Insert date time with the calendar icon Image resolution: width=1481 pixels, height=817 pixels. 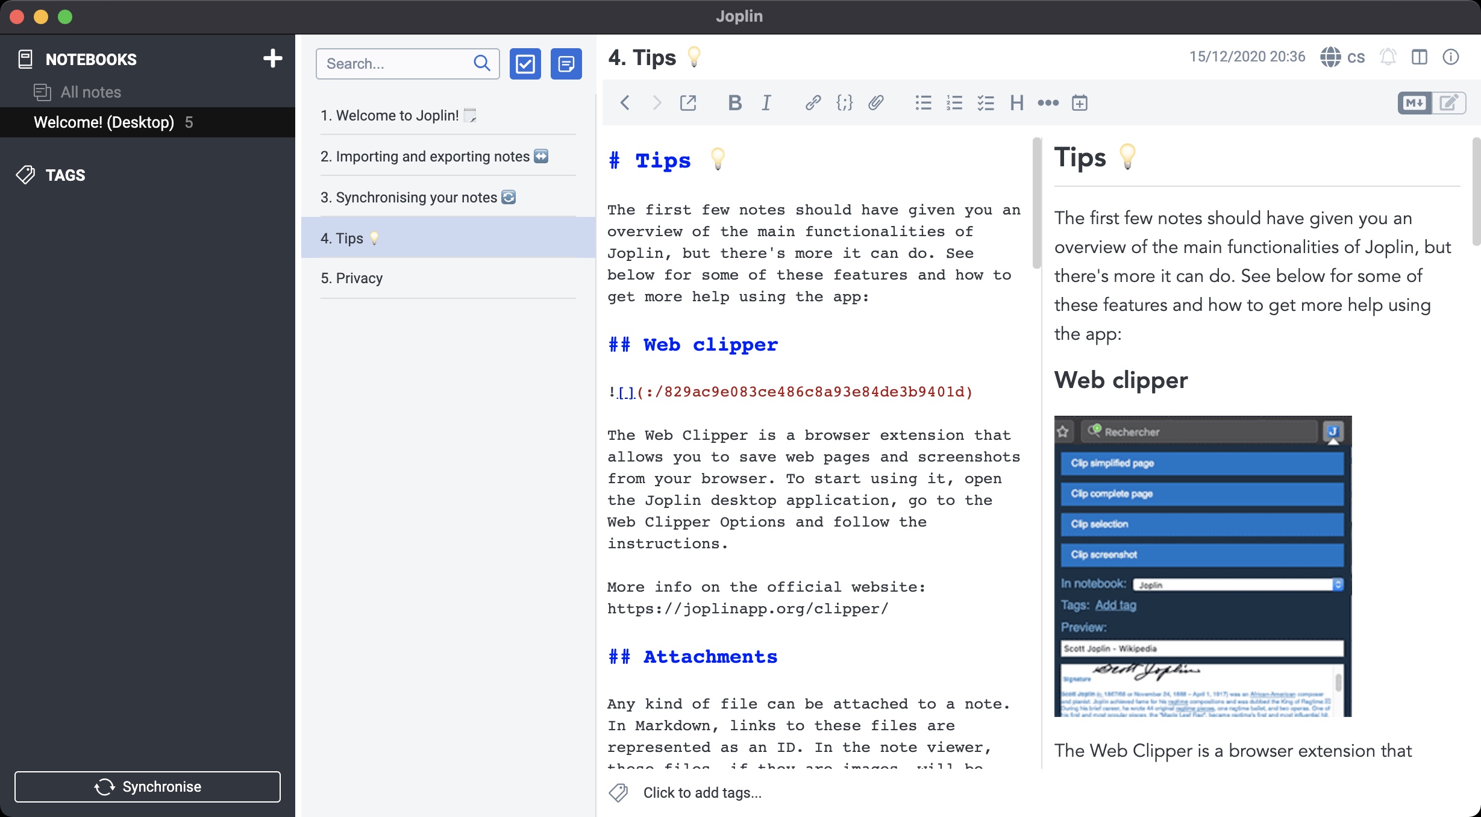click(x=1079, y=103)
